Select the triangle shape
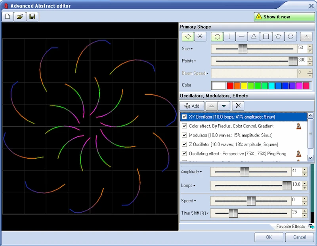 (254, 37)
